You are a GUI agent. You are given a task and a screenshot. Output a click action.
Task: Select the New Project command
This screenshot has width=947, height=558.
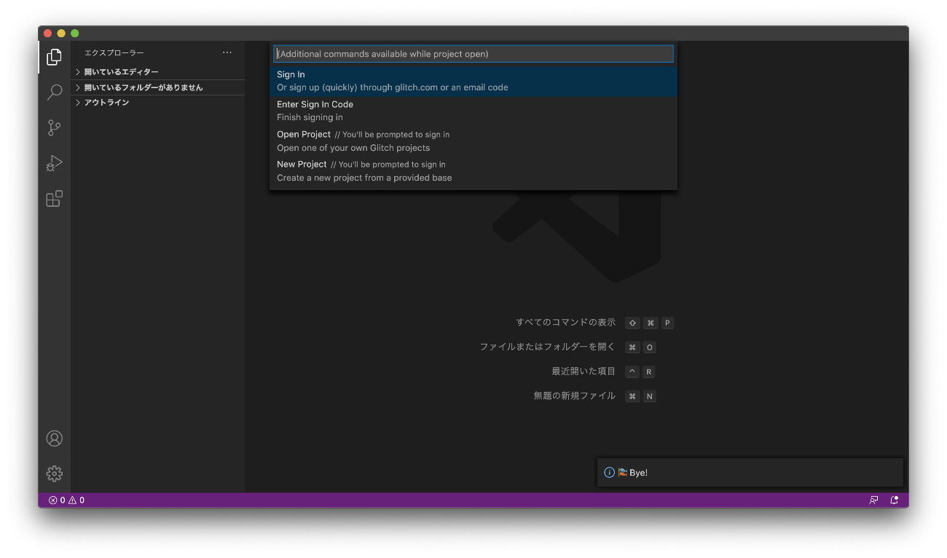(473, 170)
